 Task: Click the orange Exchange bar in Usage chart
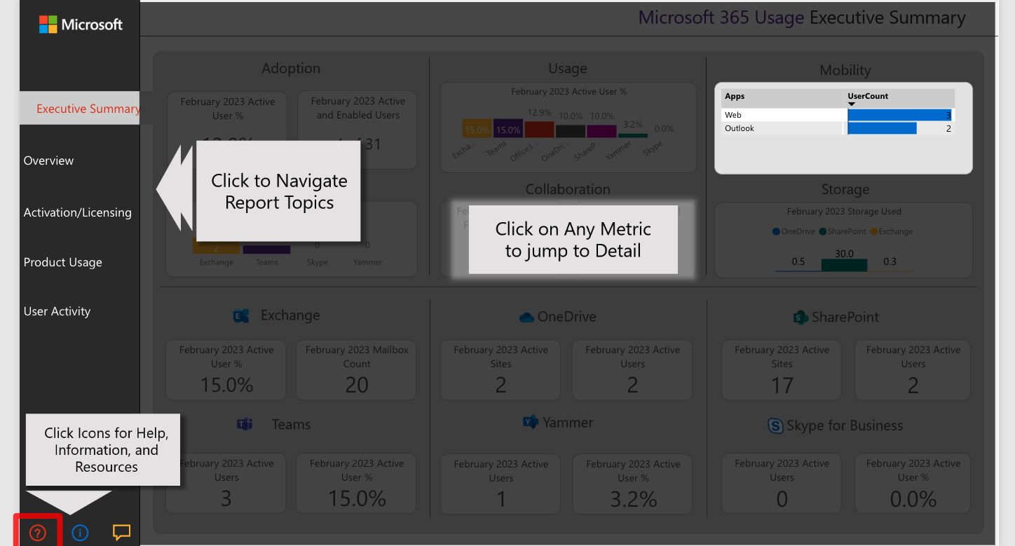pos(477,128)
